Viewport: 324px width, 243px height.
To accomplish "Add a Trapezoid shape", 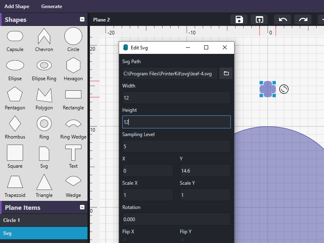I will [15, 186].
